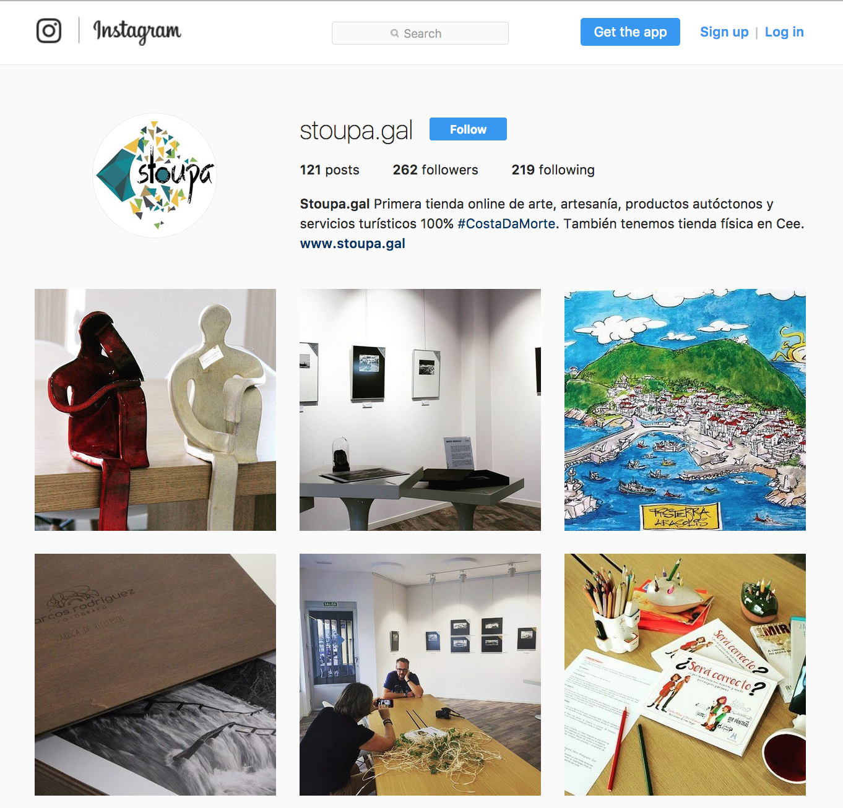Open the ¿Será correcto? books post

685,674
